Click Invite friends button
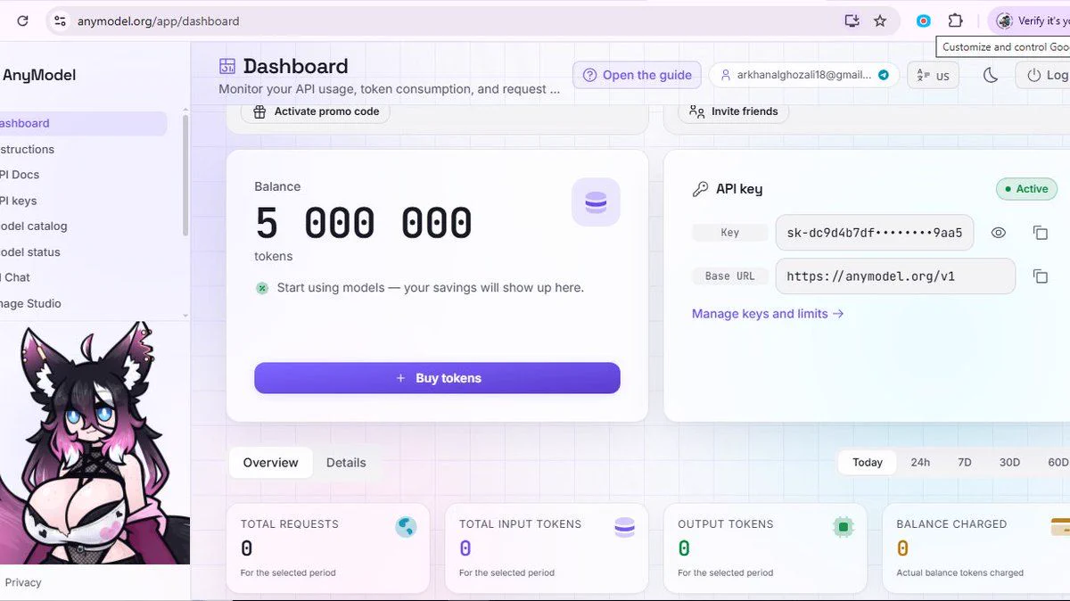 (734, 111)
